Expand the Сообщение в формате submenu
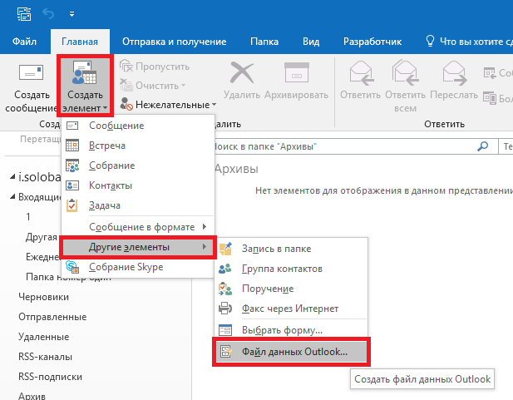This screenshot has height=400, width=513. tap(138, 227)
